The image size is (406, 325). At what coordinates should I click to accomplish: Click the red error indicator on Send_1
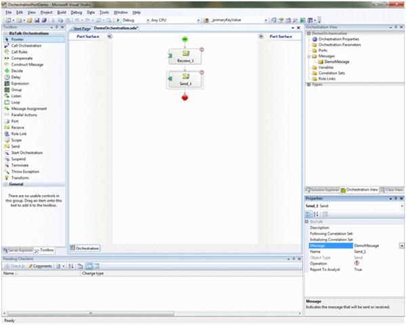tap(202, 72)
